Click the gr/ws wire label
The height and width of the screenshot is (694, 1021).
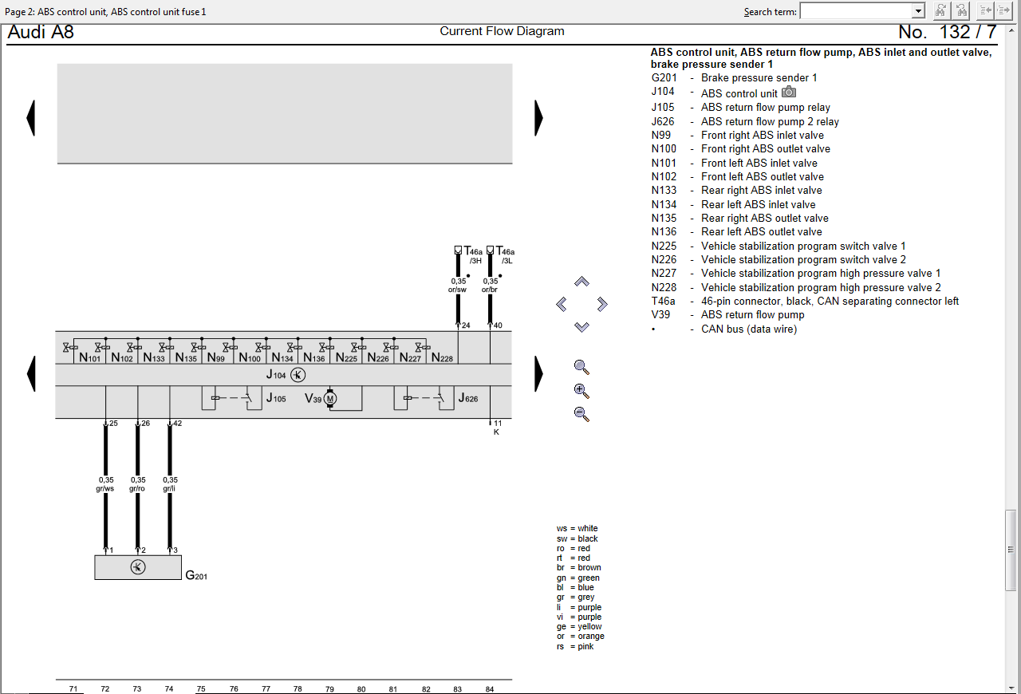pyautogui.click(x=105, y=488)
